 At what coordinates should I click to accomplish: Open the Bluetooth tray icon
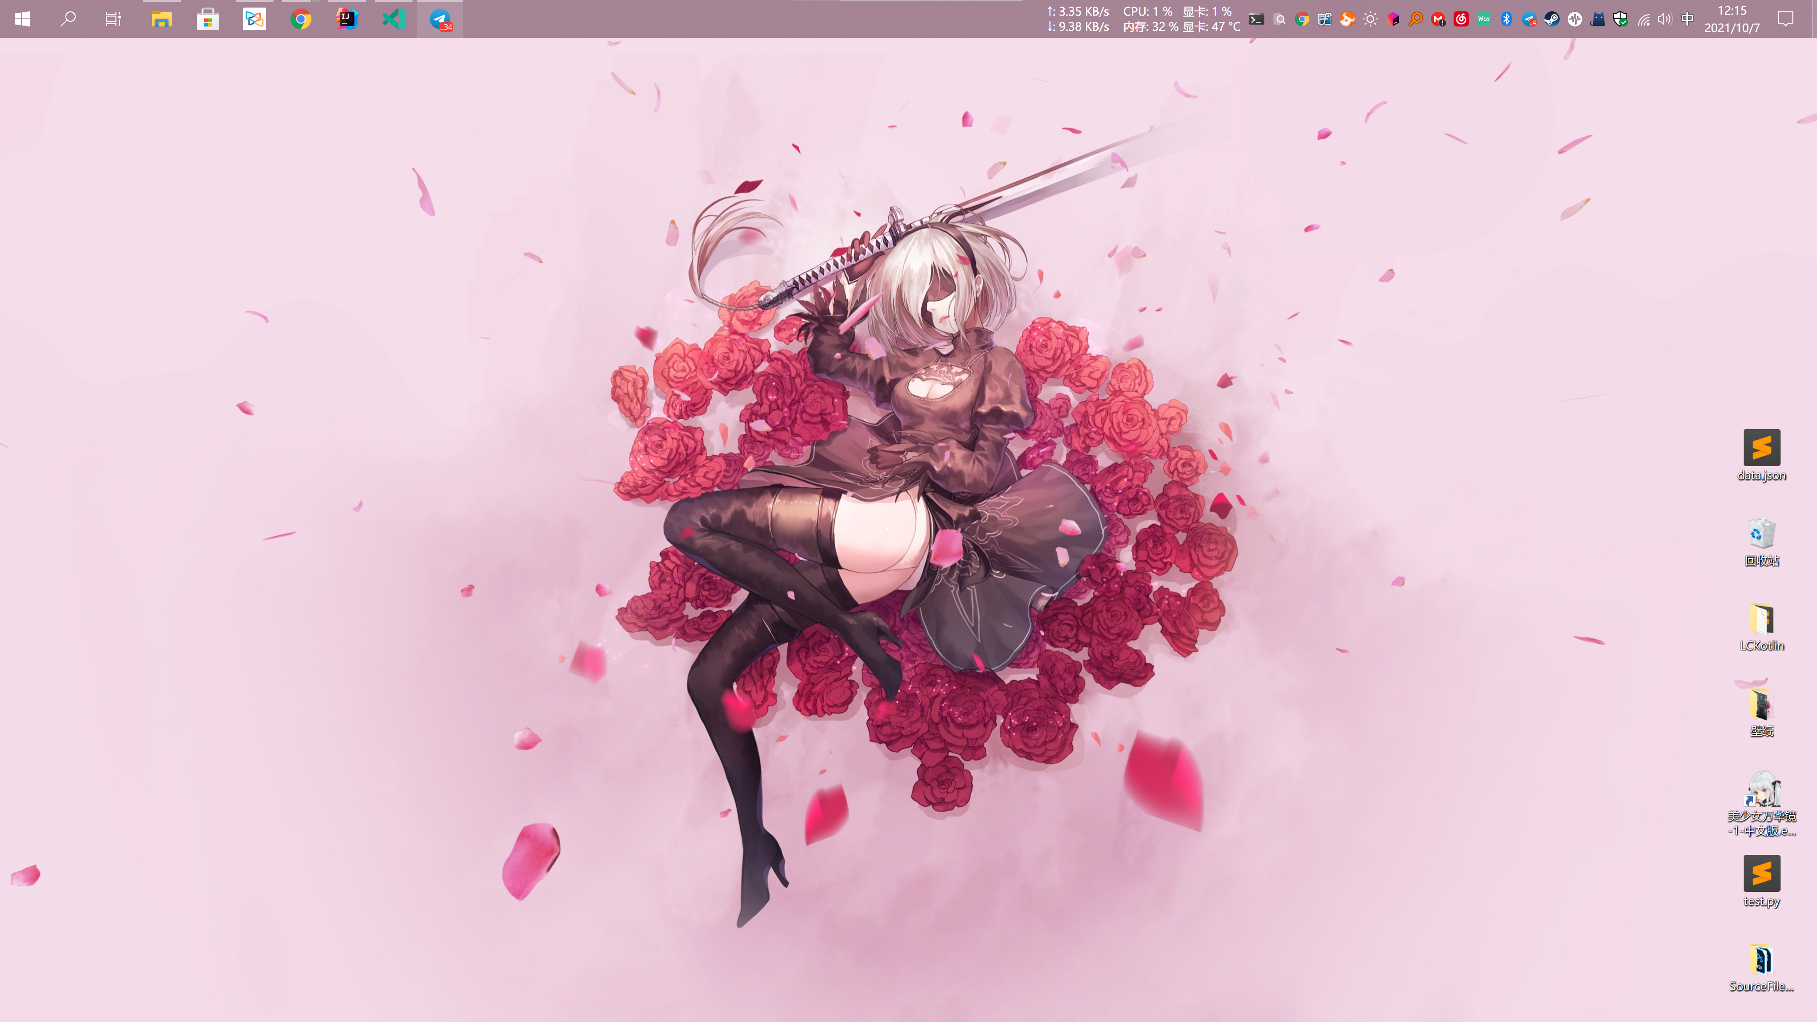pyautogui.click(x=1506, y=19)
